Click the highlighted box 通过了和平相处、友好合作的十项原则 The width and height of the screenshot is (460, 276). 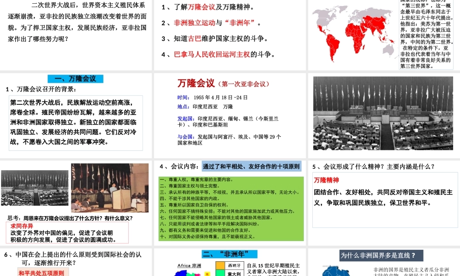(252, 167)
